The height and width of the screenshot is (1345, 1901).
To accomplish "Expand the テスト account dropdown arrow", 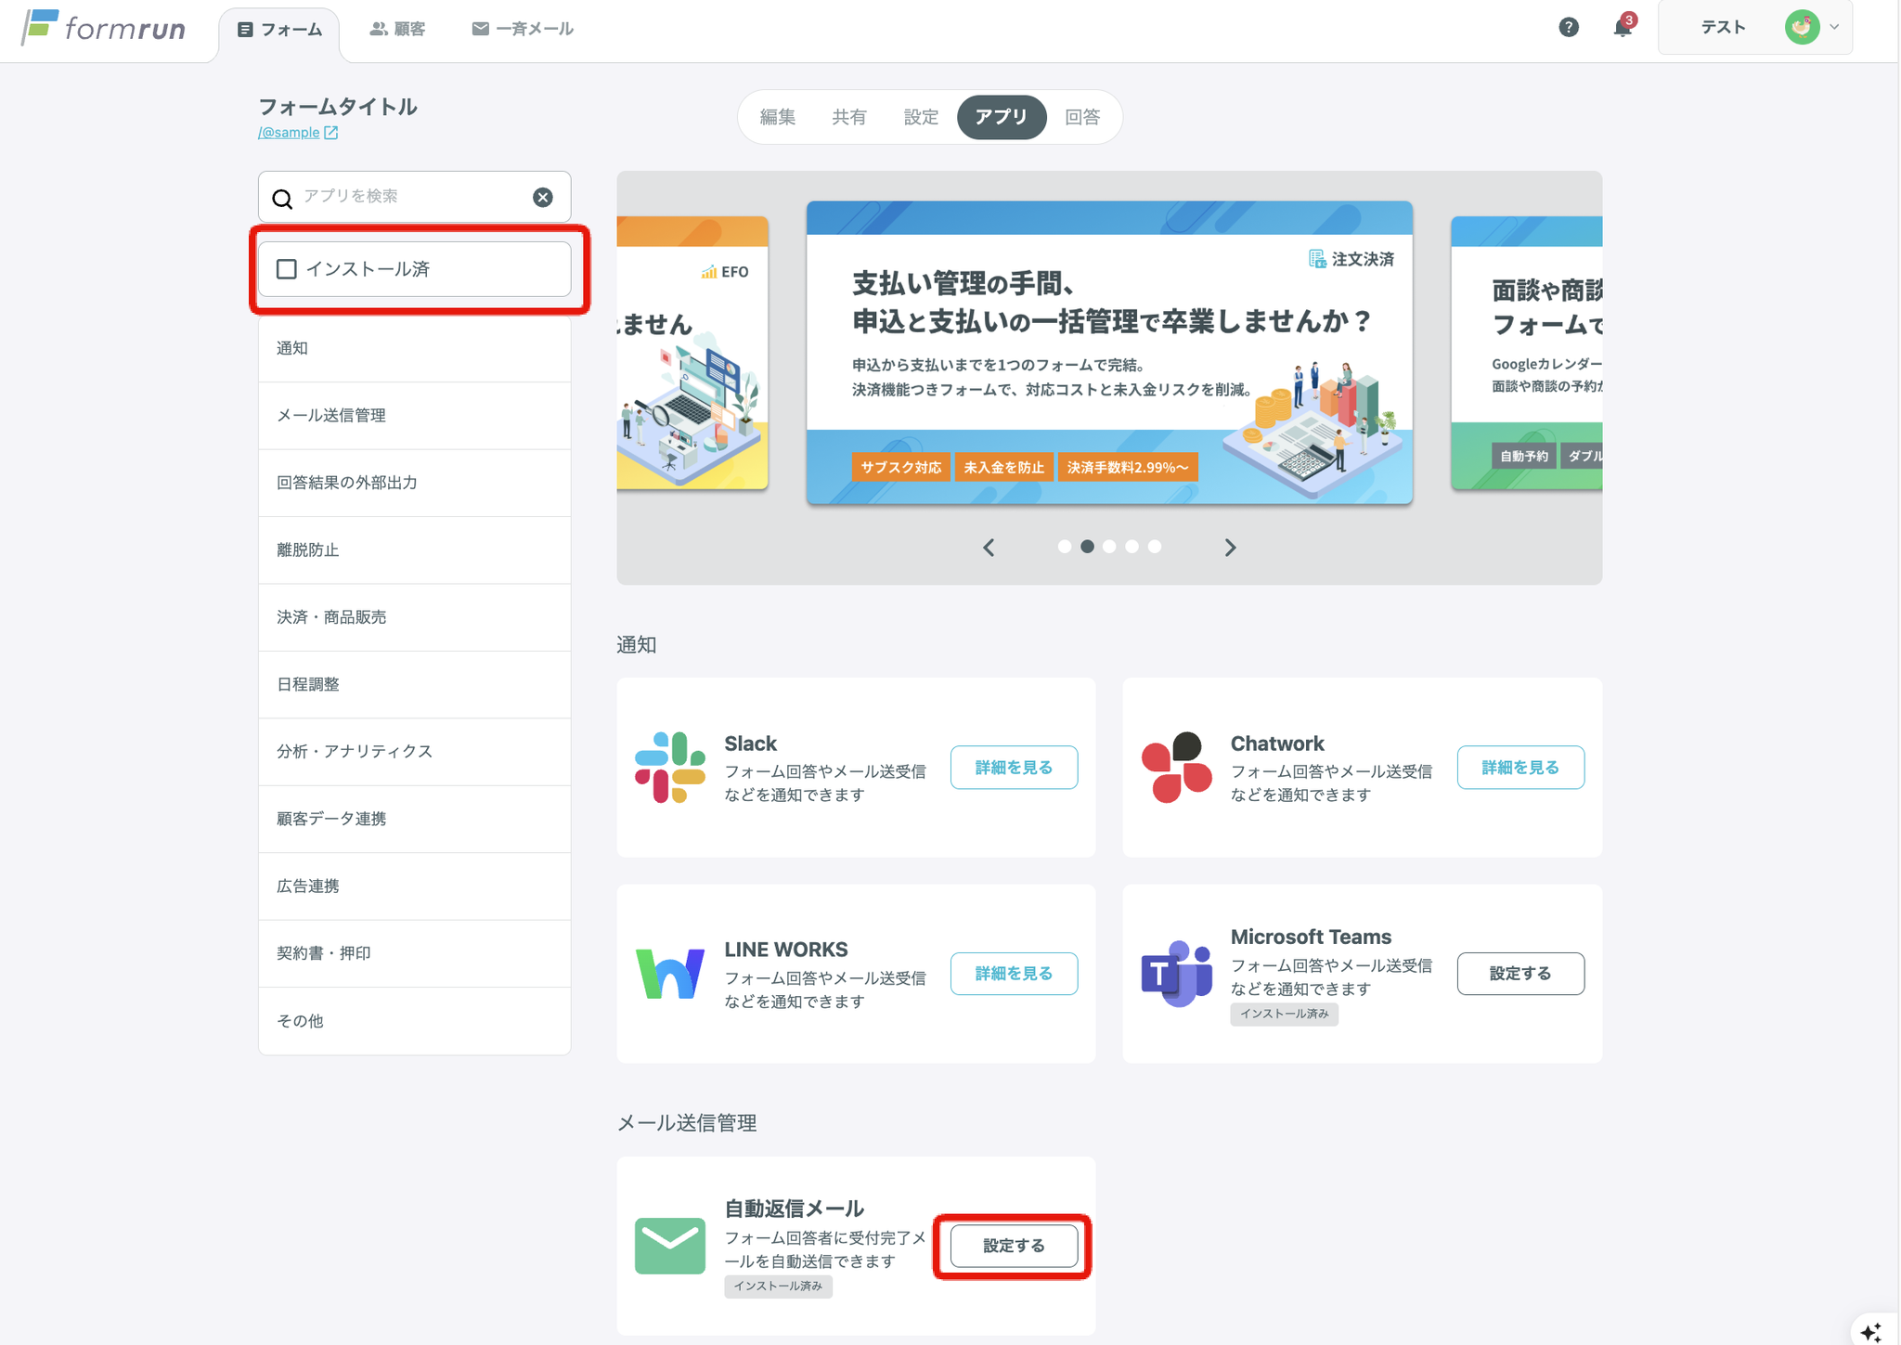I will pyautogui.click(x=1834, y=28).
